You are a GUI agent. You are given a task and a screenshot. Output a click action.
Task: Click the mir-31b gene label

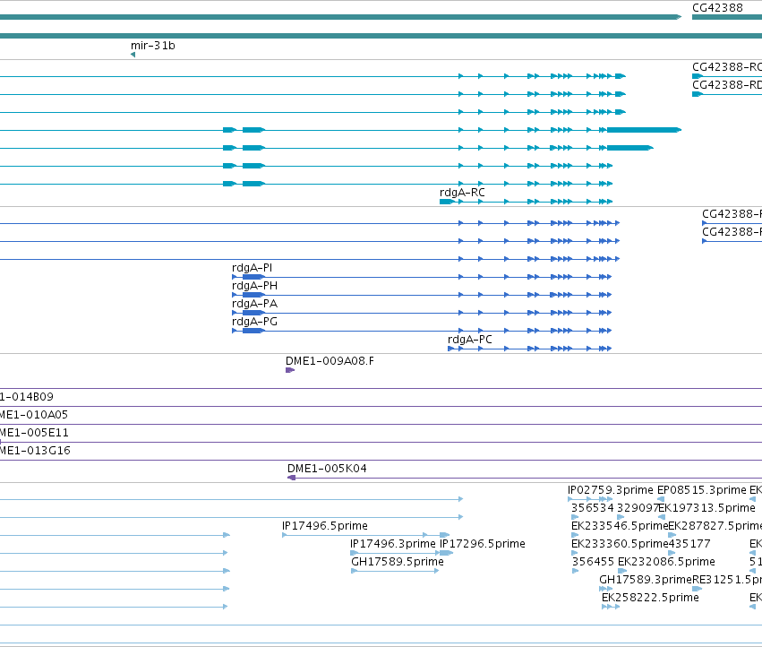pyautogui.click(x=152, y=46)
